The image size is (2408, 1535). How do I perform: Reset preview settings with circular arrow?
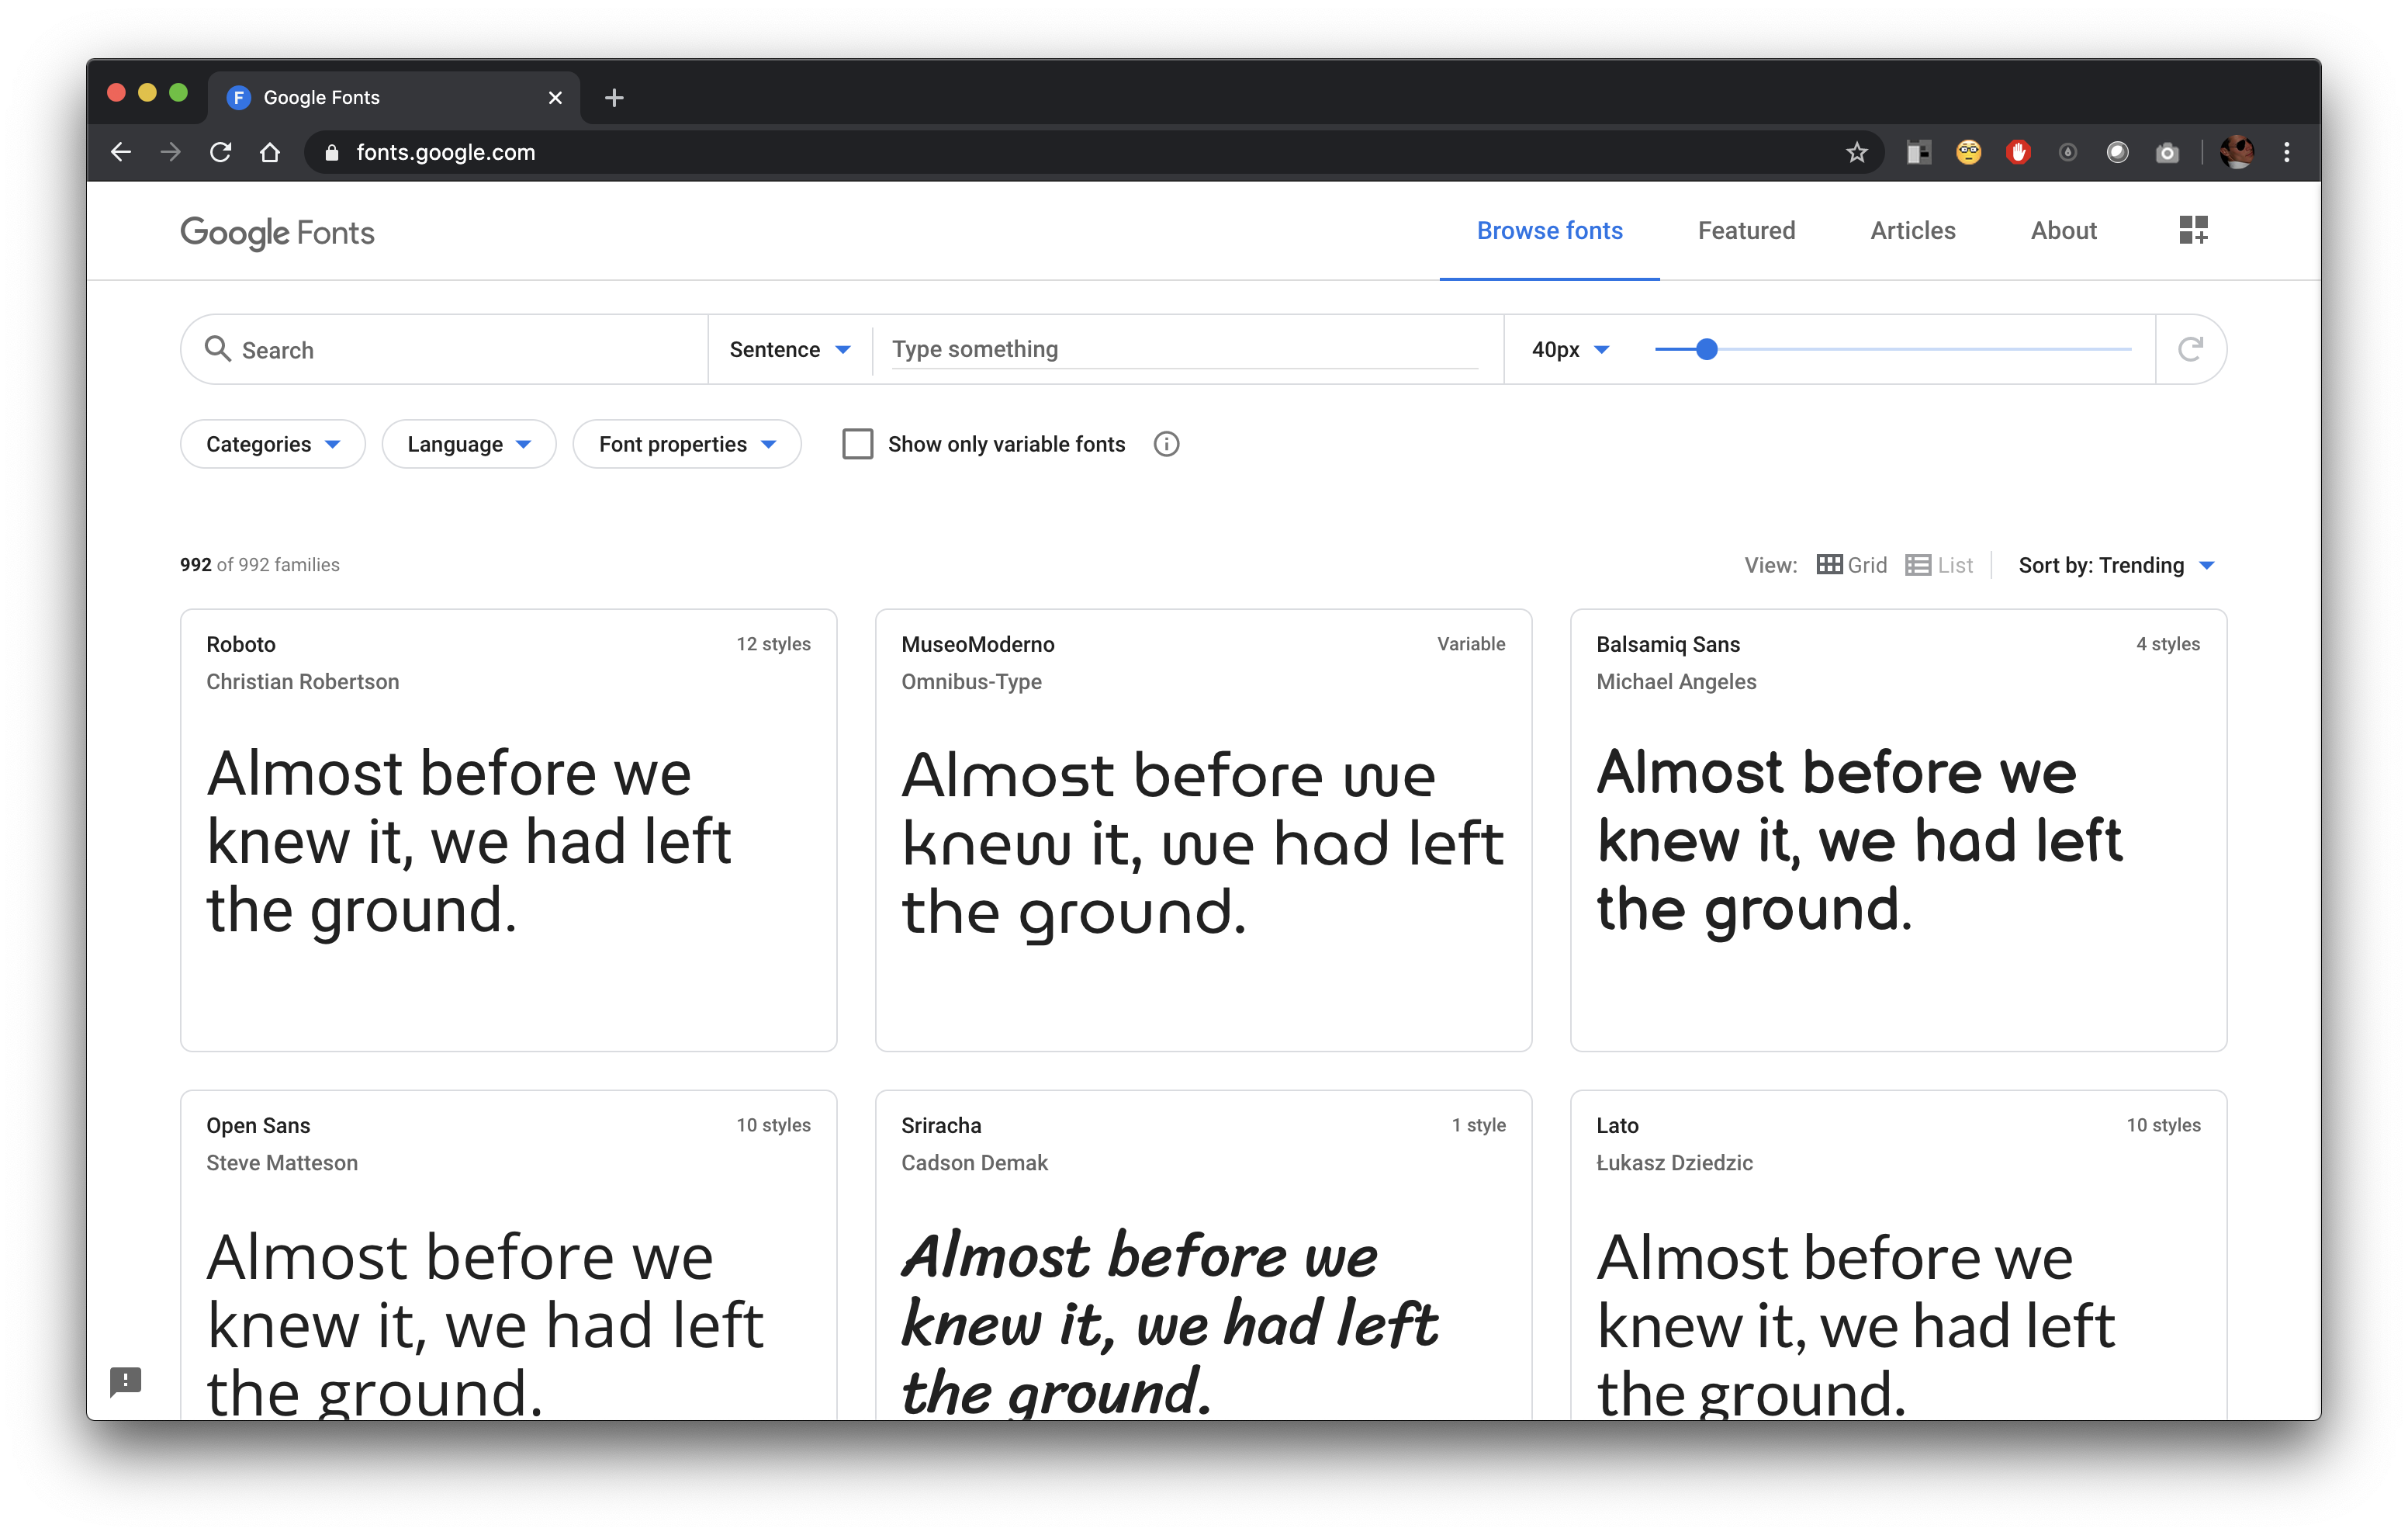pyautogui.click(x=2190, y=349)
